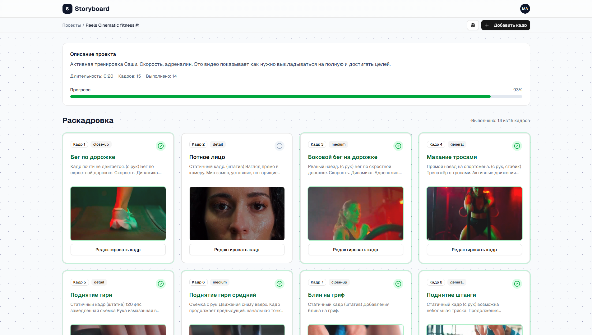This screenshot has width=592, height=335.
Task: Click the Кадр 5 badge
Action: [80, 282]
